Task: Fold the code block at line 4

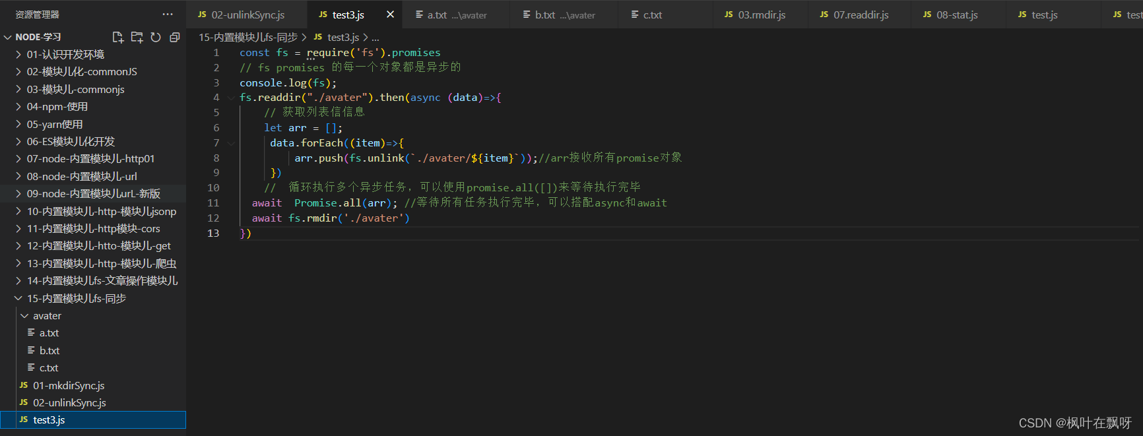Action: pyautogui.click(x=230, y=98)
